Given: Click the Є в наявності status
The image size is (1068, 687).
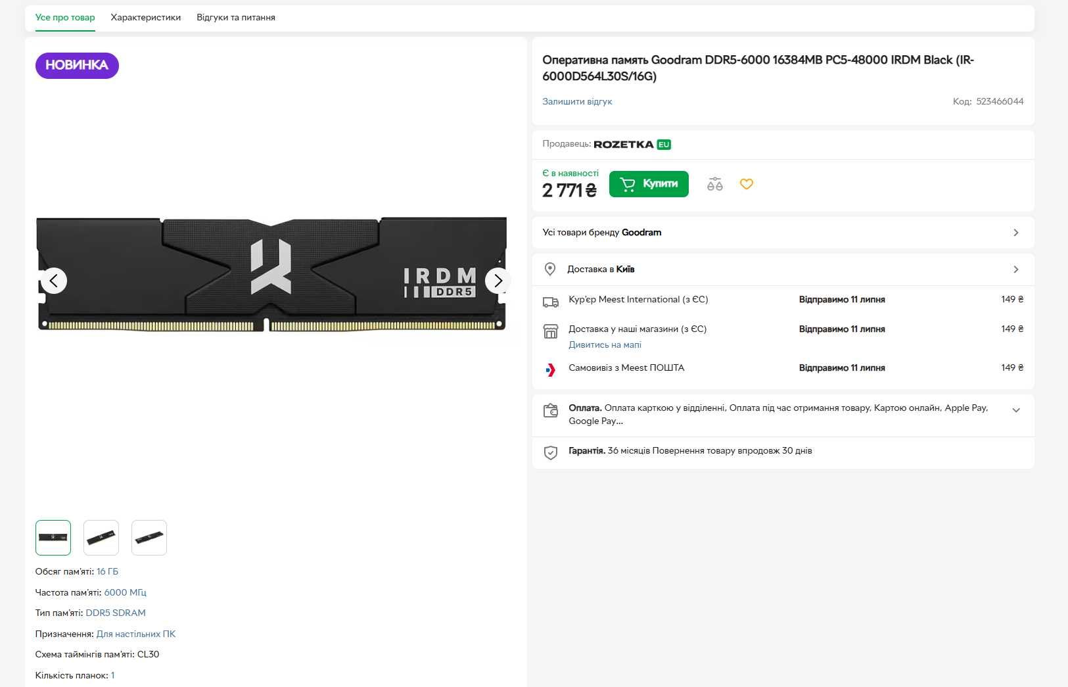Looking at the screenshot, I should tap(570, 173).
